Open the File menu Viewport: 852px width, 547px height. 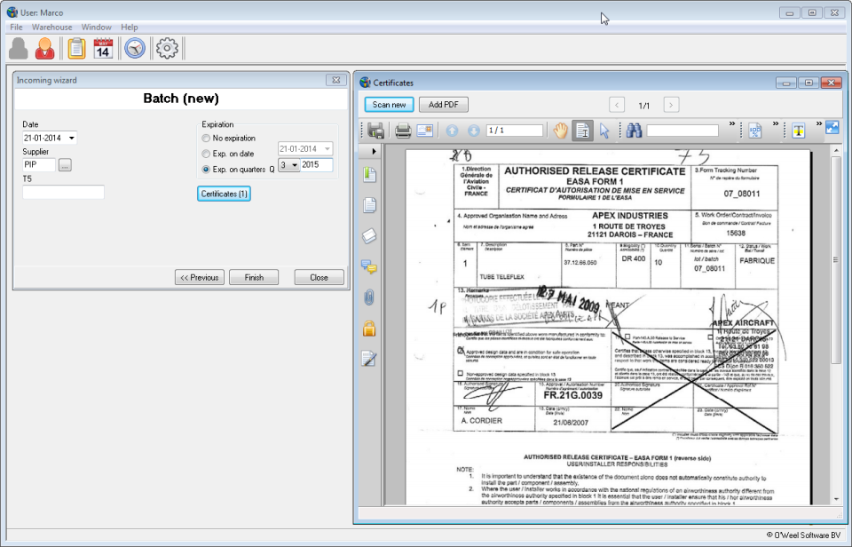click(x=15, y=28)
